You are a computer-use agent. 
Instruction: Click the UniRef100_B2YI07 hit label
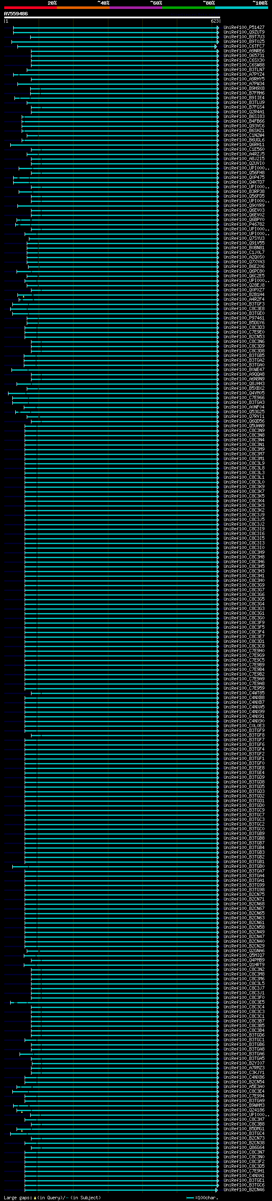244,1063
